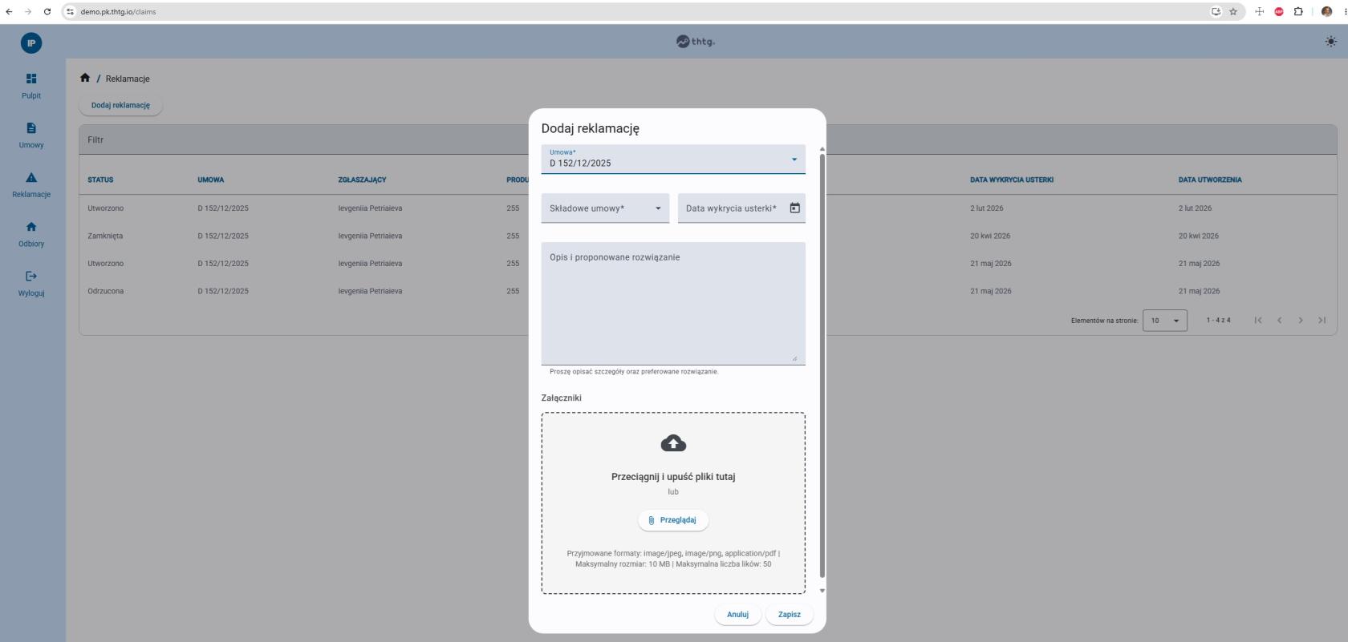The height and width of the screenshot is (642, 1348).
Task: Click the cloud upload icon in dropzone
Action: coord(673,443)
